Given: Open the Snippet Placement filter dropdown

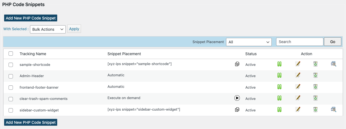Looking at the screenshot, I should click(x=249, y=42).
